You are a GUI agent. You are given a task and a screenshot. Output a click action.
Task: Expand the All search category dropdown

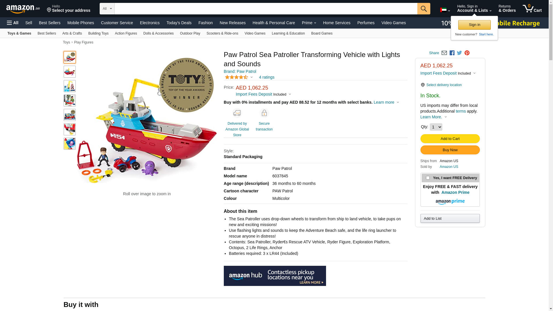tap(107, 9)
